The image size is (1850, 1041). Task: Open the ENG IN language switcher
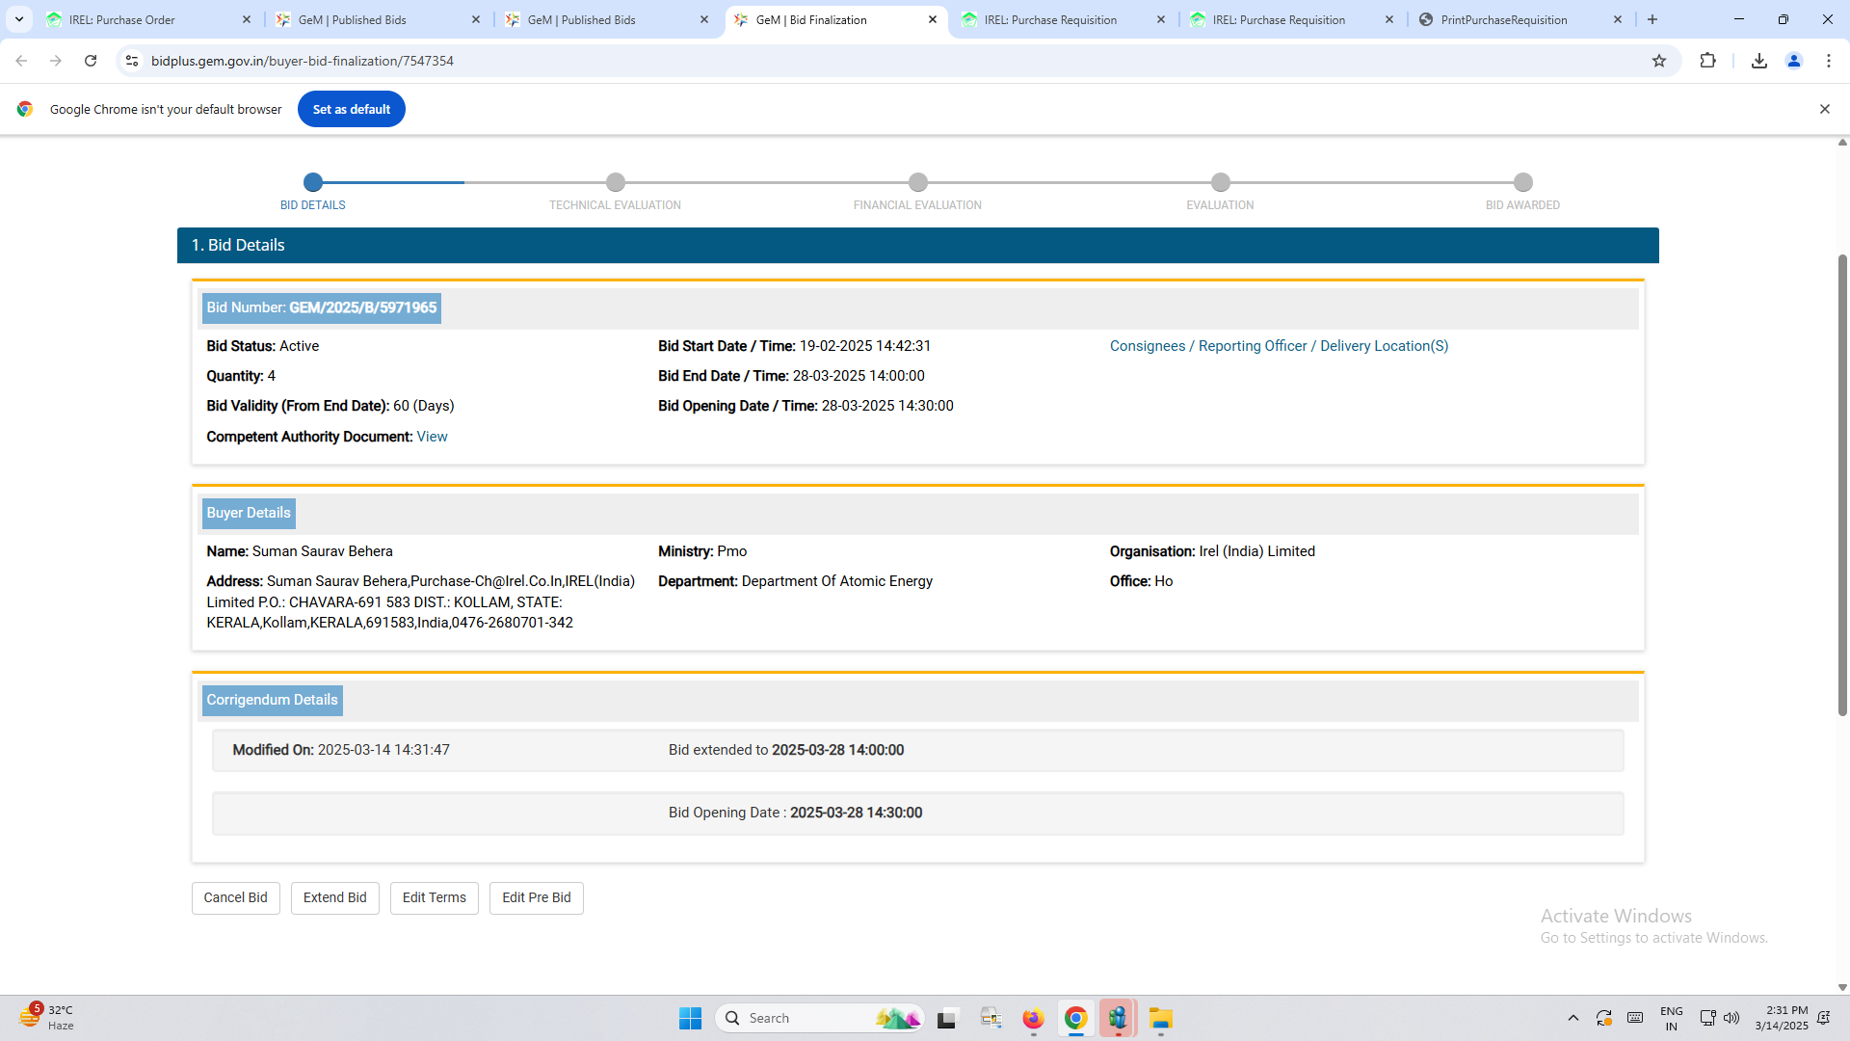coord(1672,1018)
